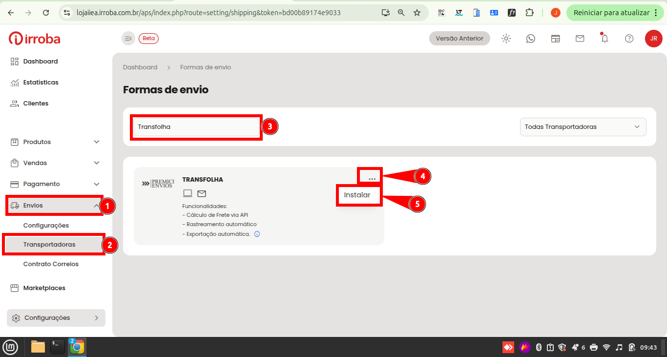The height and width of the screenshot is (357, 667).
Task: Open WhatsApp support icon
Action: (x=531, y=39)
